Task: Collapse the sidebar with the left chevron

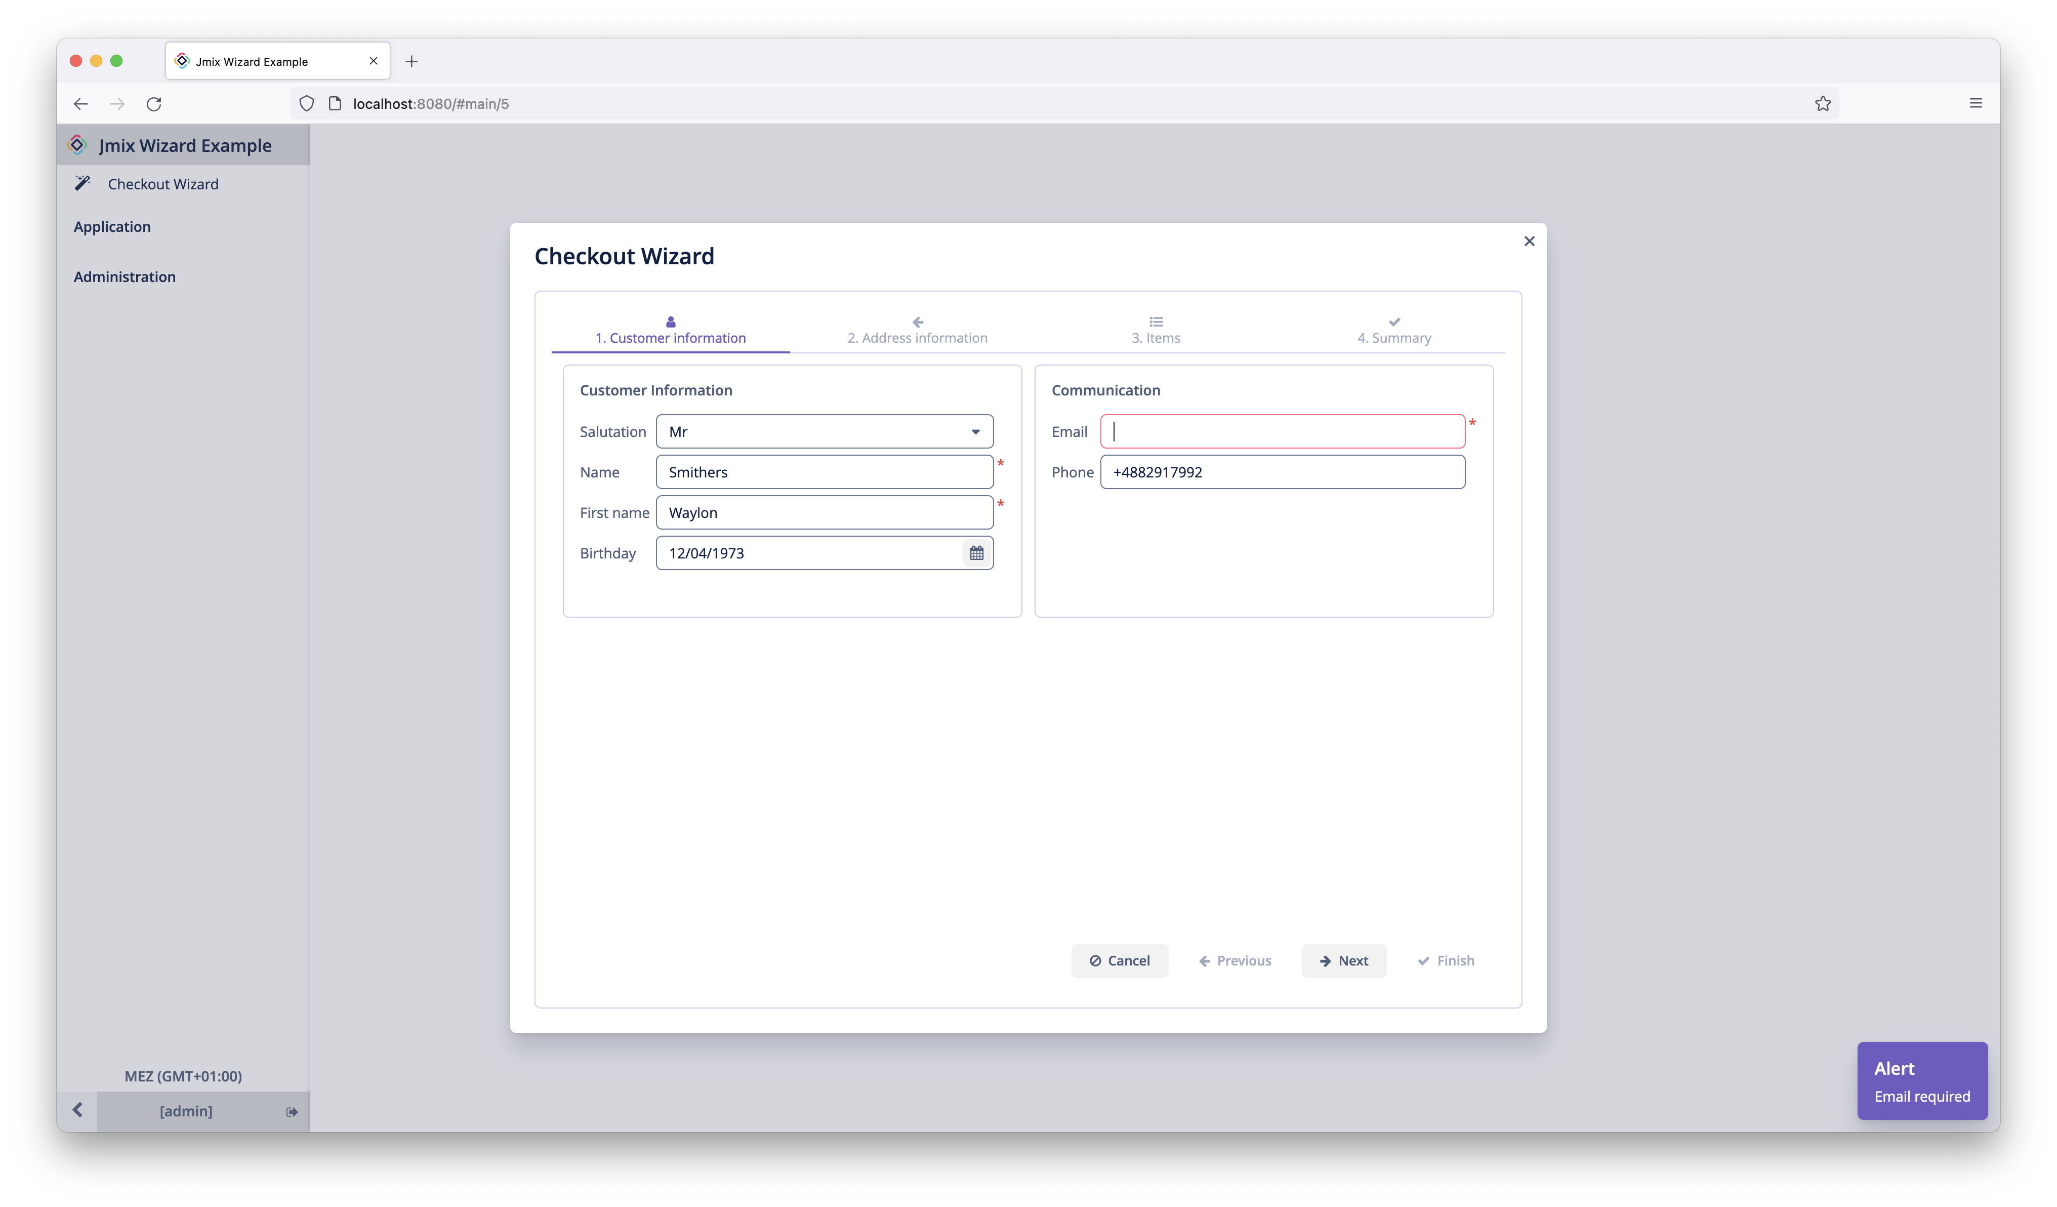Action: click(77, 1110)
